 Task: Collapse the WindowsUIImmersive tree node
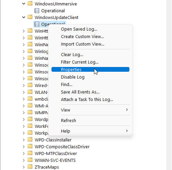[x=24, y=4]
